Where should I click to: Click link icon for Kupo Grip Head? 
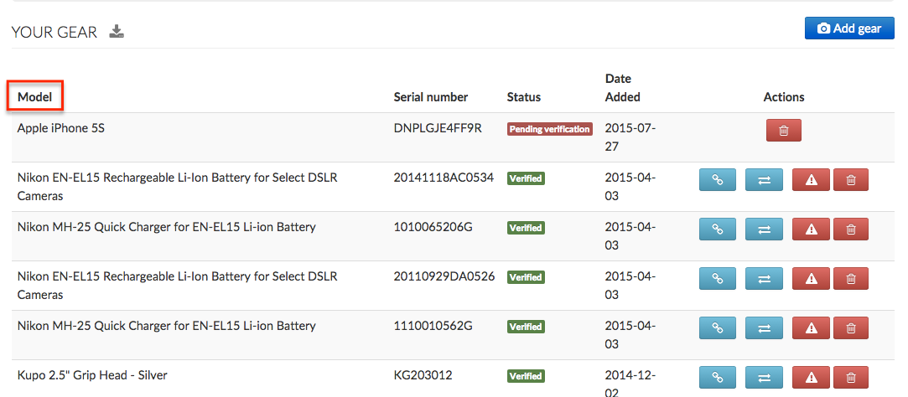(x=717, y=378)
